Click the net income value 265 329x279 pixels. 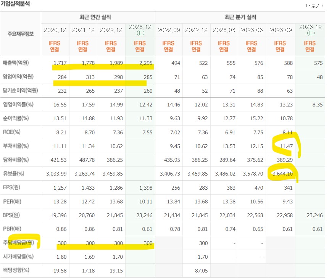(x=90, y=91)
